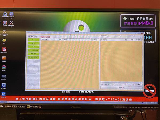160x120 pixels.
Task: Click the total amount label showing 0
Action: [105, 84]
